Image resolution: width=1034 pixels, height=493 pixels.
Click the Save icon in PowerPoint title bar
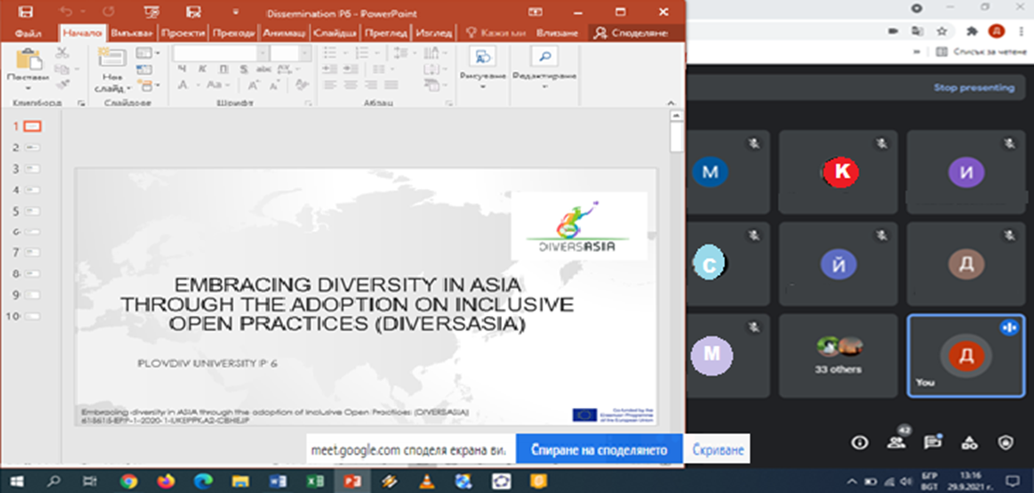coord(25,12)
